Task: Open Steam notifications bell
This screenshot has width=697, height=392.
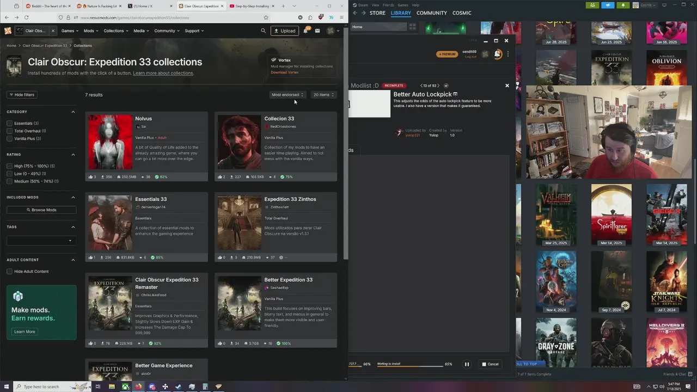Action: pyautogui.click(x=623, y=5)
